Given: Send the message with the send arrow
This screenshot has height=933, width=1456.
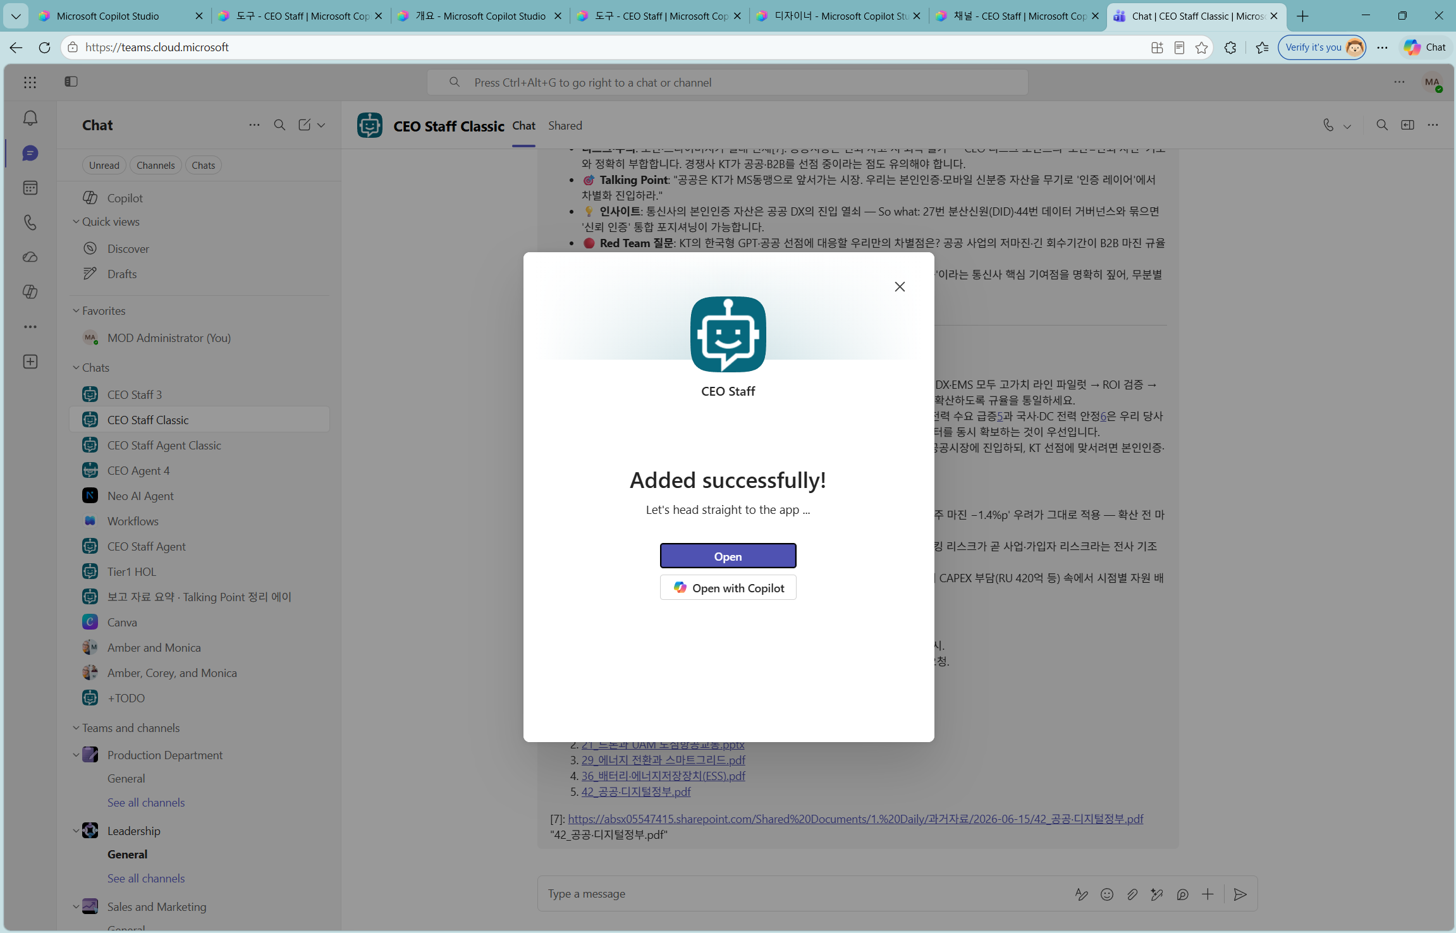Looking at the screenshot, I should (x=1240, y=894).
